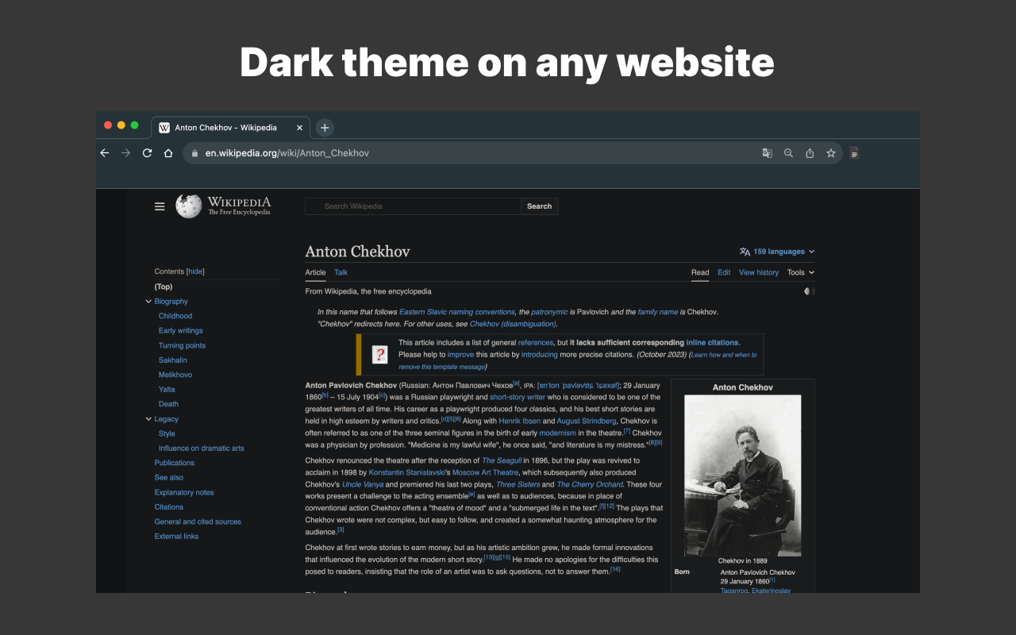Click the zoom magnifier icon in address bar
Screen dimensions: 1016x635
tap(788, 152)
